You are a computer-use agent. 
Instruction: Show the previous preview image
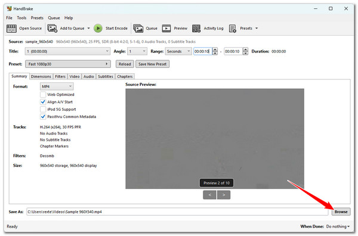(x=209, y=195)
